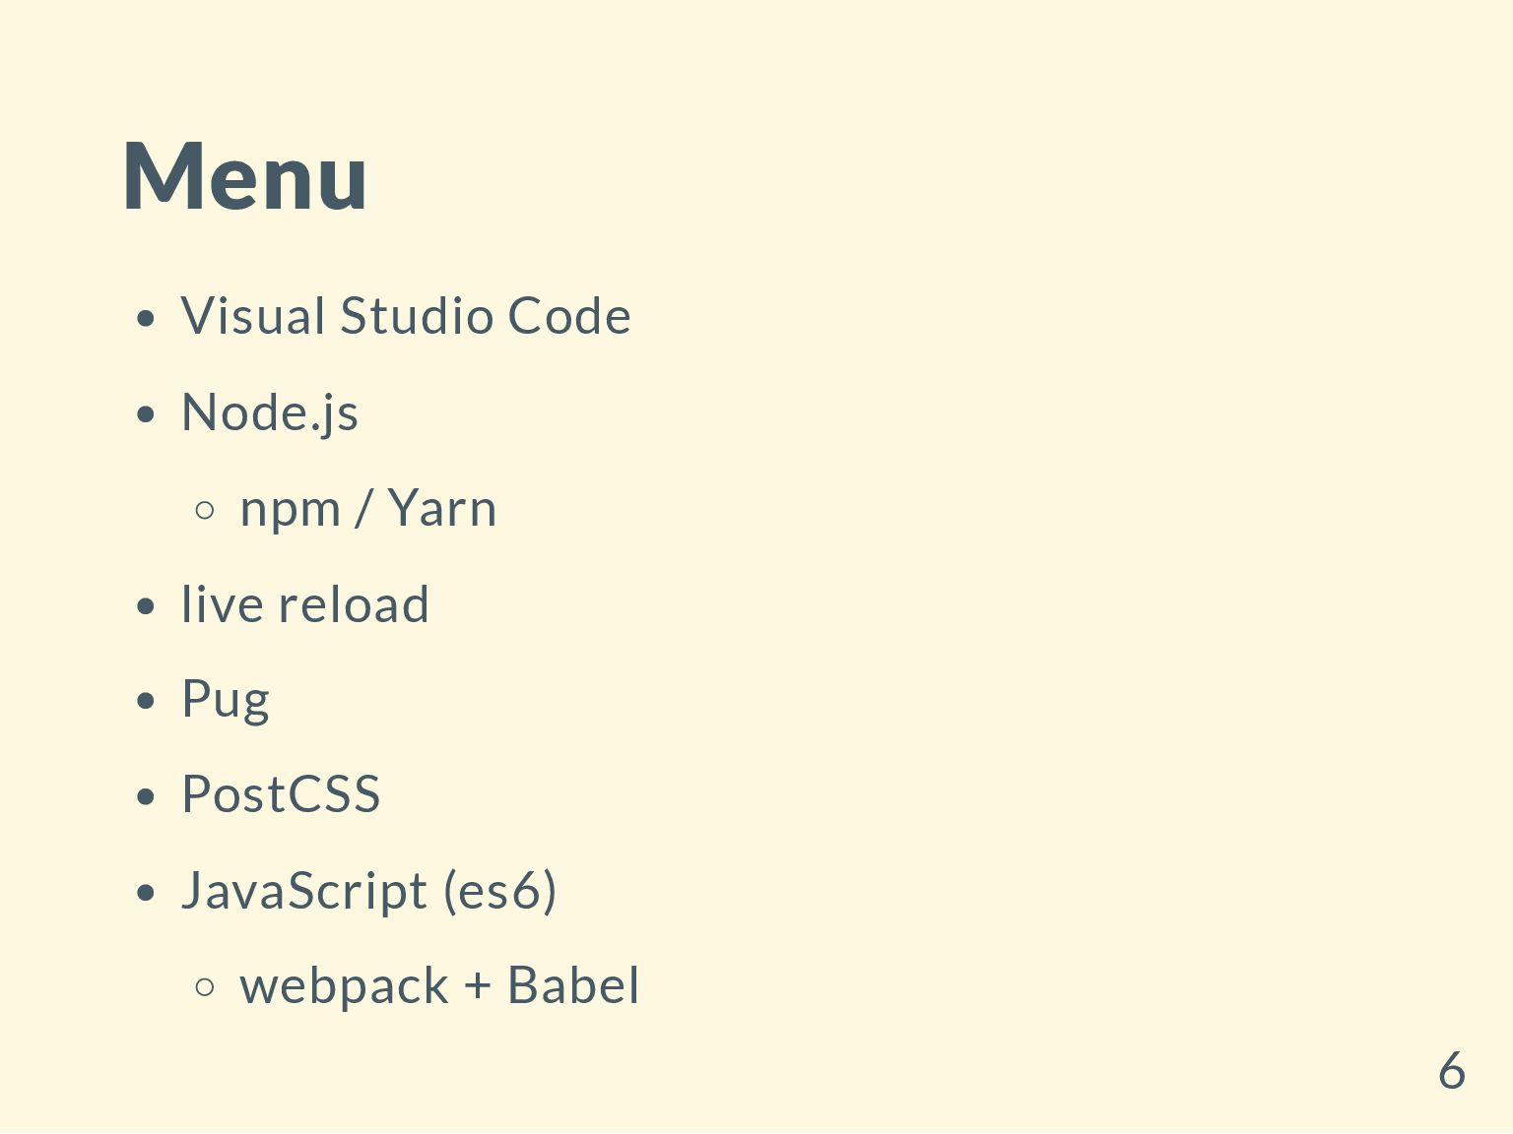Click the "(es6)" parenthetical text

tap(500, 891)
